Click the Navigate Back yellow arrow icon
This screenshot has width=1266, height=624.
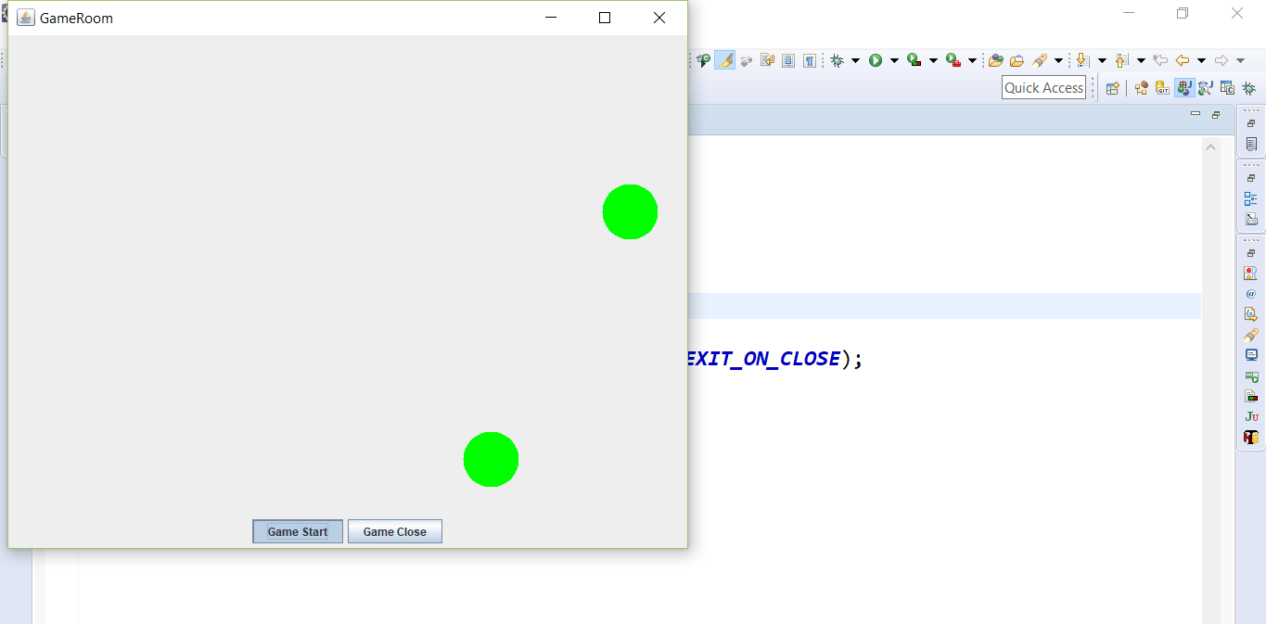[x=1183, y=59]
